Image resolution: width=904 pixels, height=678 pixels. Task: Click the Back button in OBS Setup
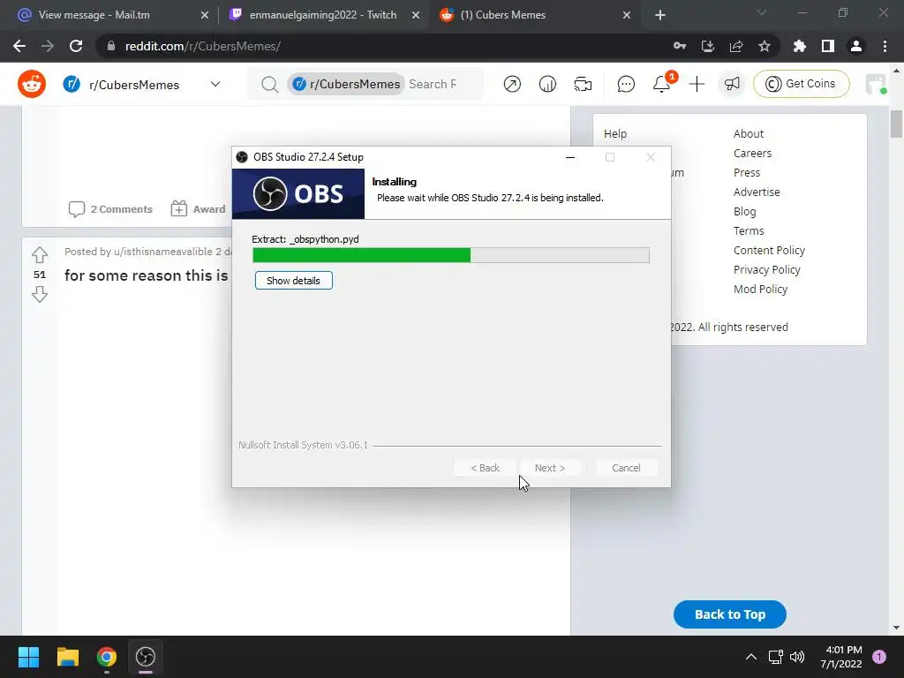485,468
